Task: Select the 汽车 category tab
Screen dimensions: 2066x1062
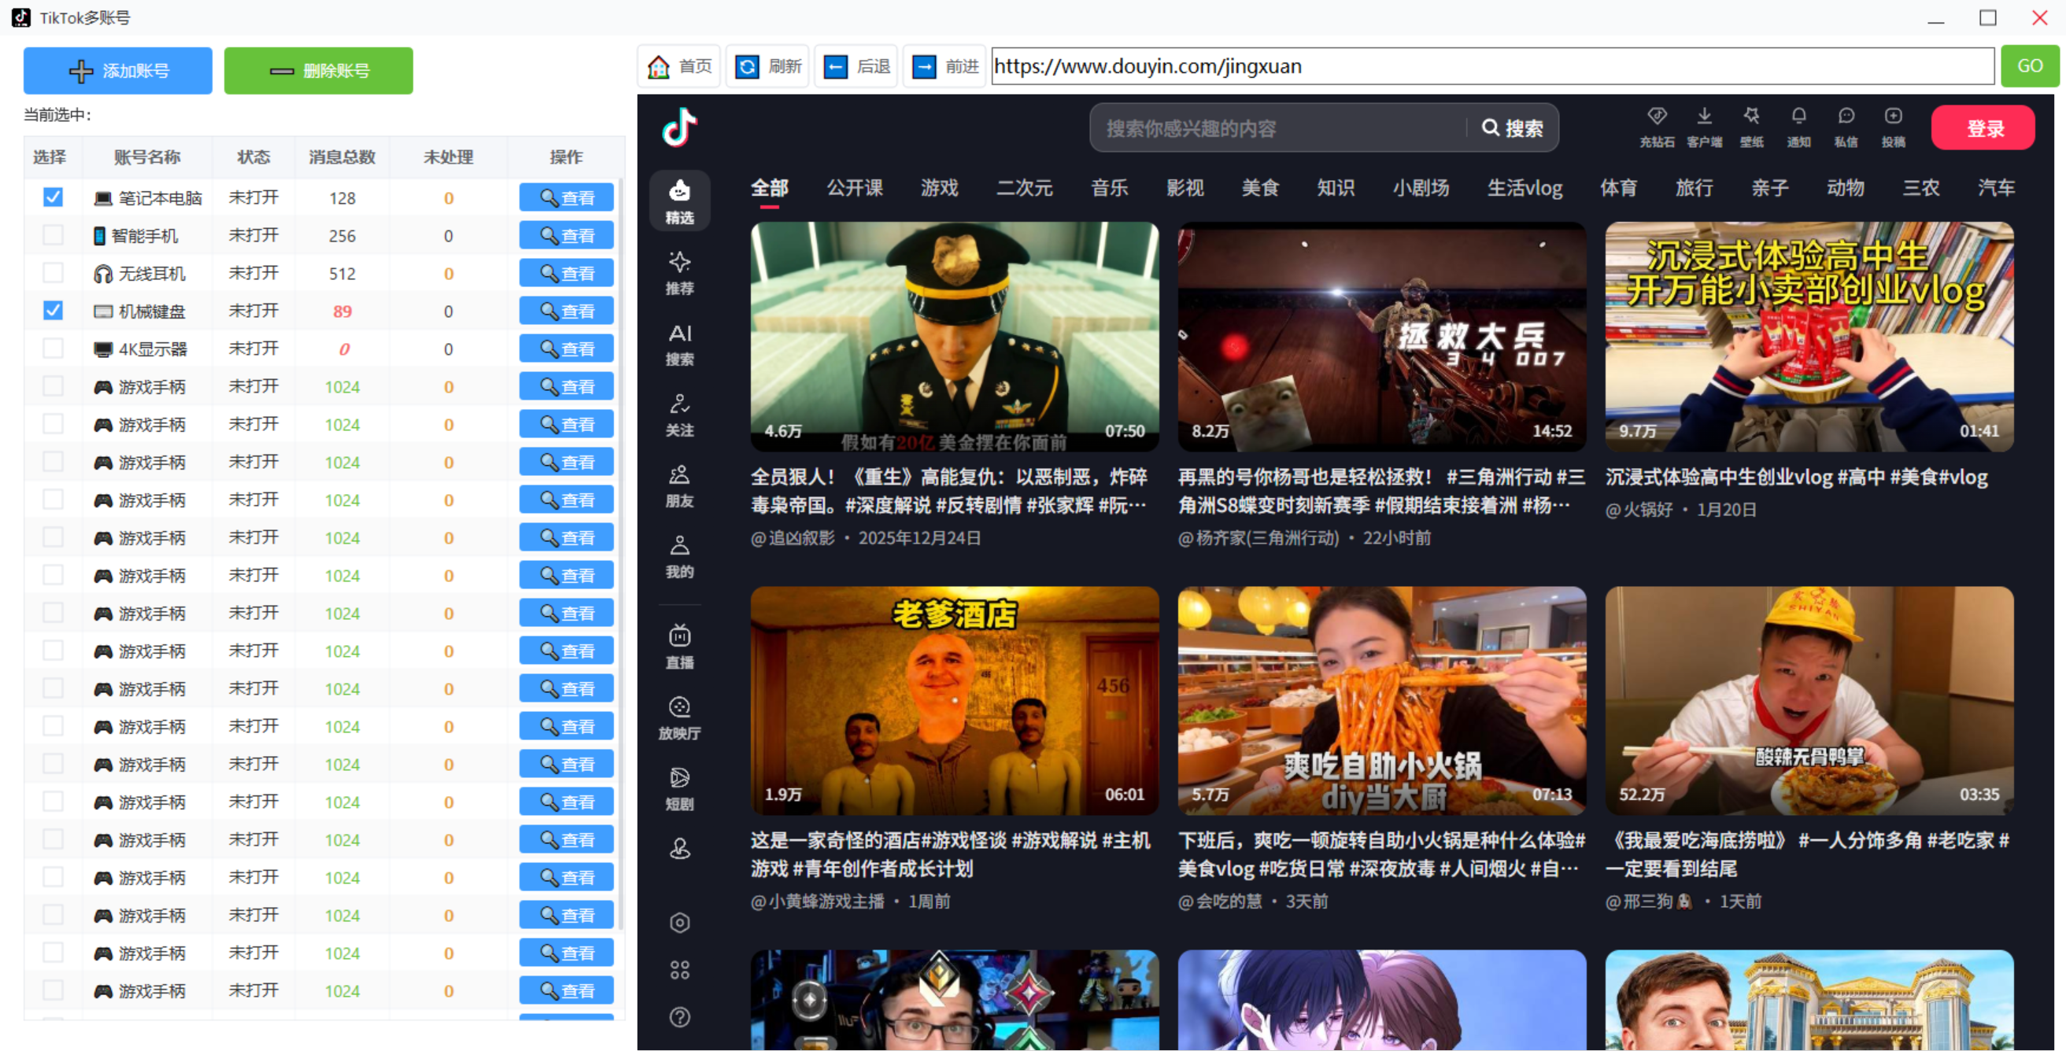Action: tap(1995, 188)
